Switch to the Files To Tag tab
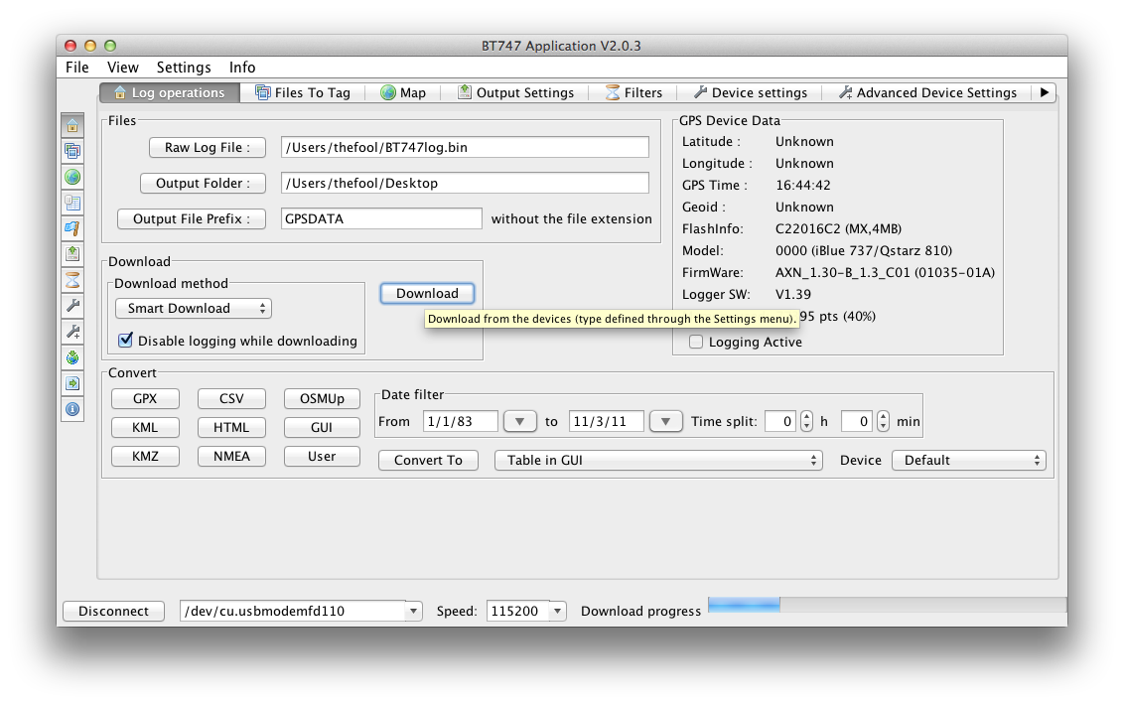The height and width of the screenshot is (705, 1124). click(x=302, y=93)
